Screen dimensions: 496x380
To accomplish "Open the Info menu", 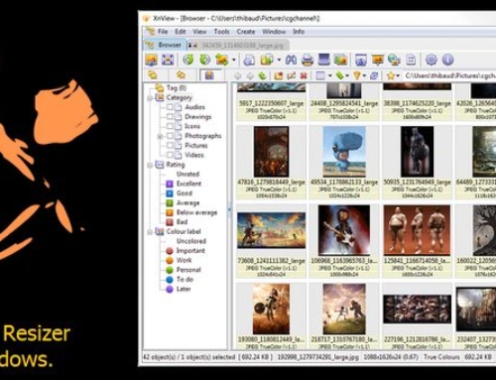I will click(x=299, y=32).
